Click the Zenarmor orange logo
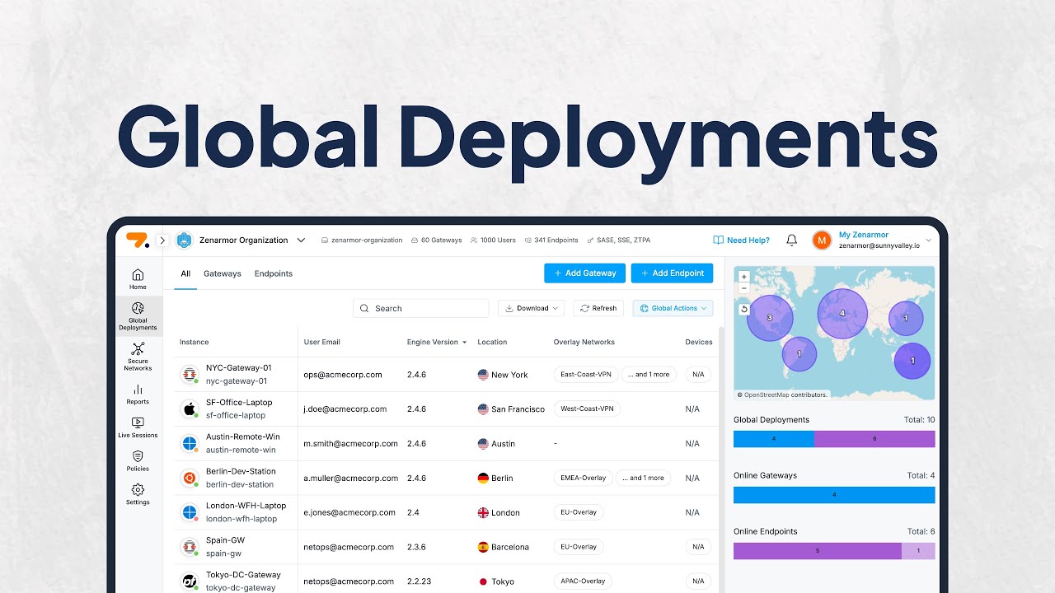Screen dimensions: 1055x593 [x=138, y=240]
